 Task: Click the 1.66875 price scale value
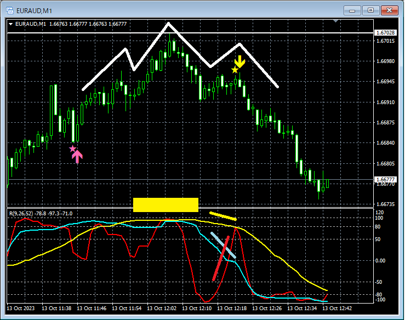385,122
